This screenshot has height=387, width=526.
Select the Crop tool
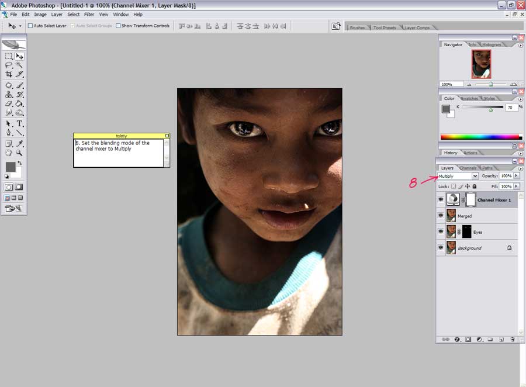(9, 74)
